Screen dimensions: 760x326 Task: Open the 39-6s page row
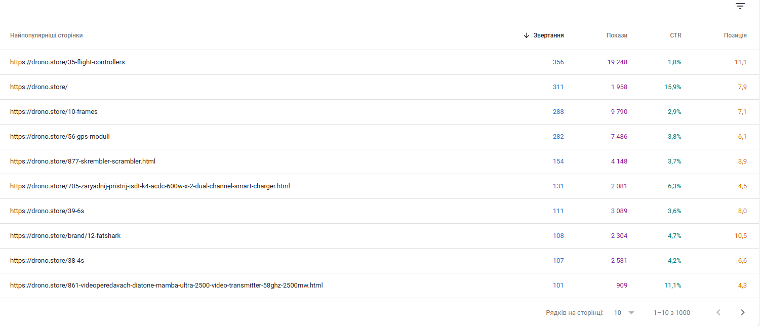coord(47,211)
